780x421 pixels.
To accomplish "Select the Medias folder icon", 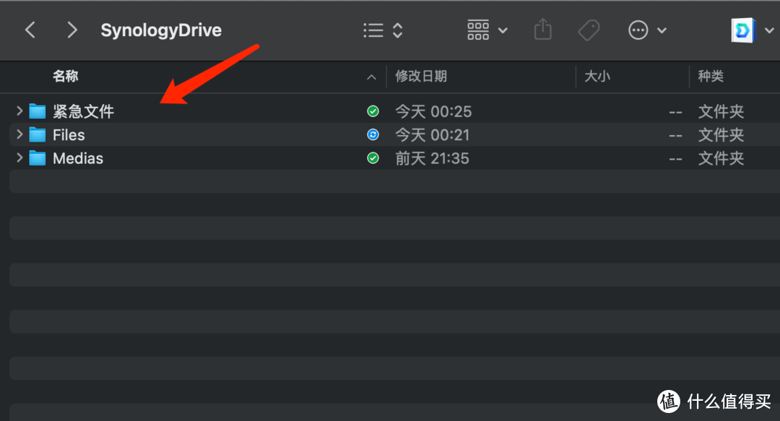I will [x=38, y=158].
